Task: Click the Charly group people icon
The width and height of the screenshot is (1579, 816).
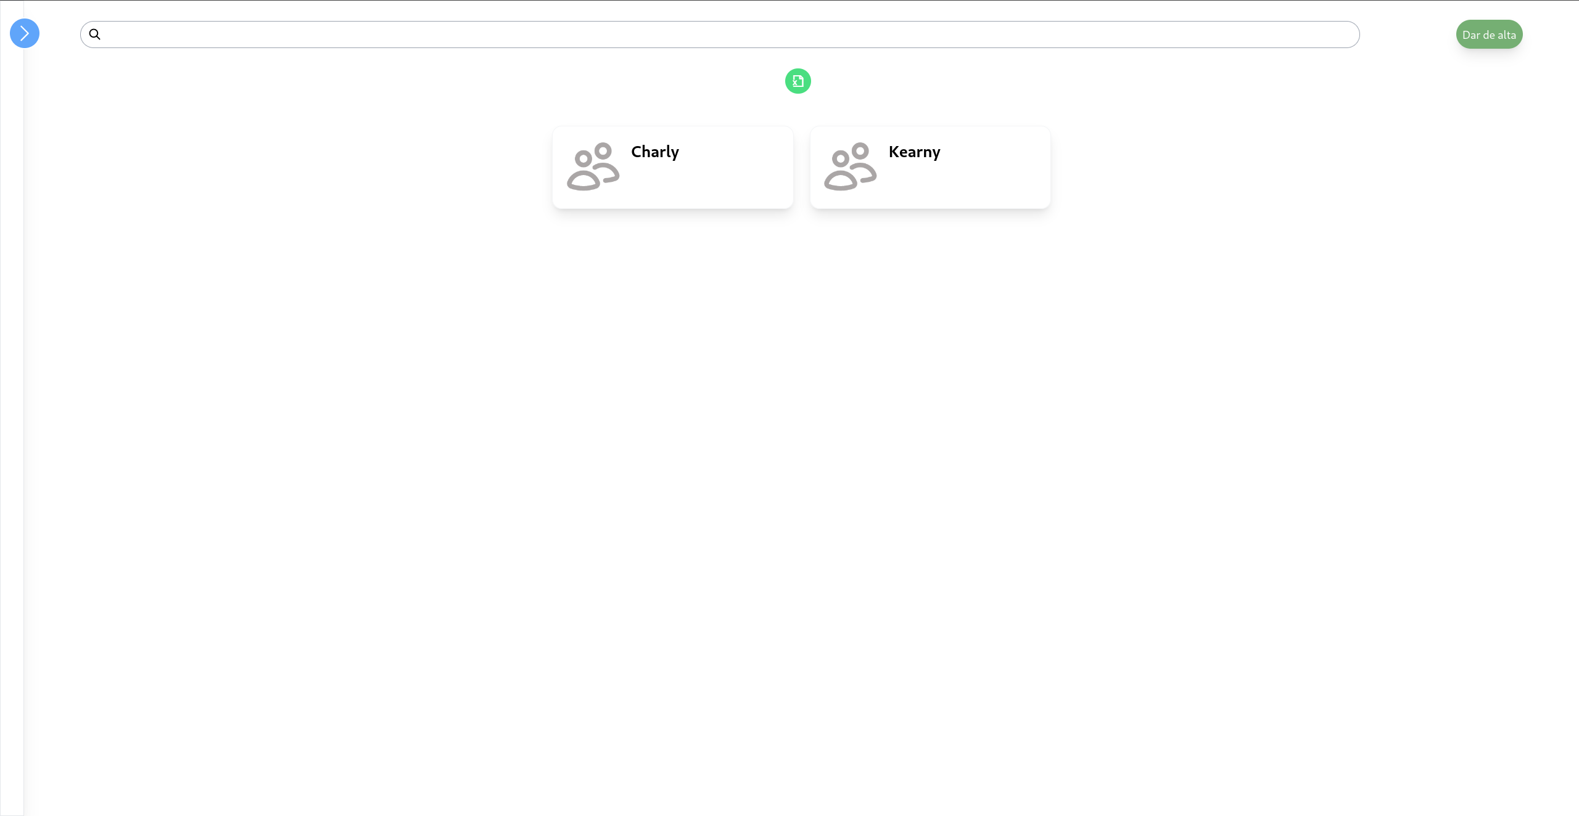Action: (x=593, y=166)
